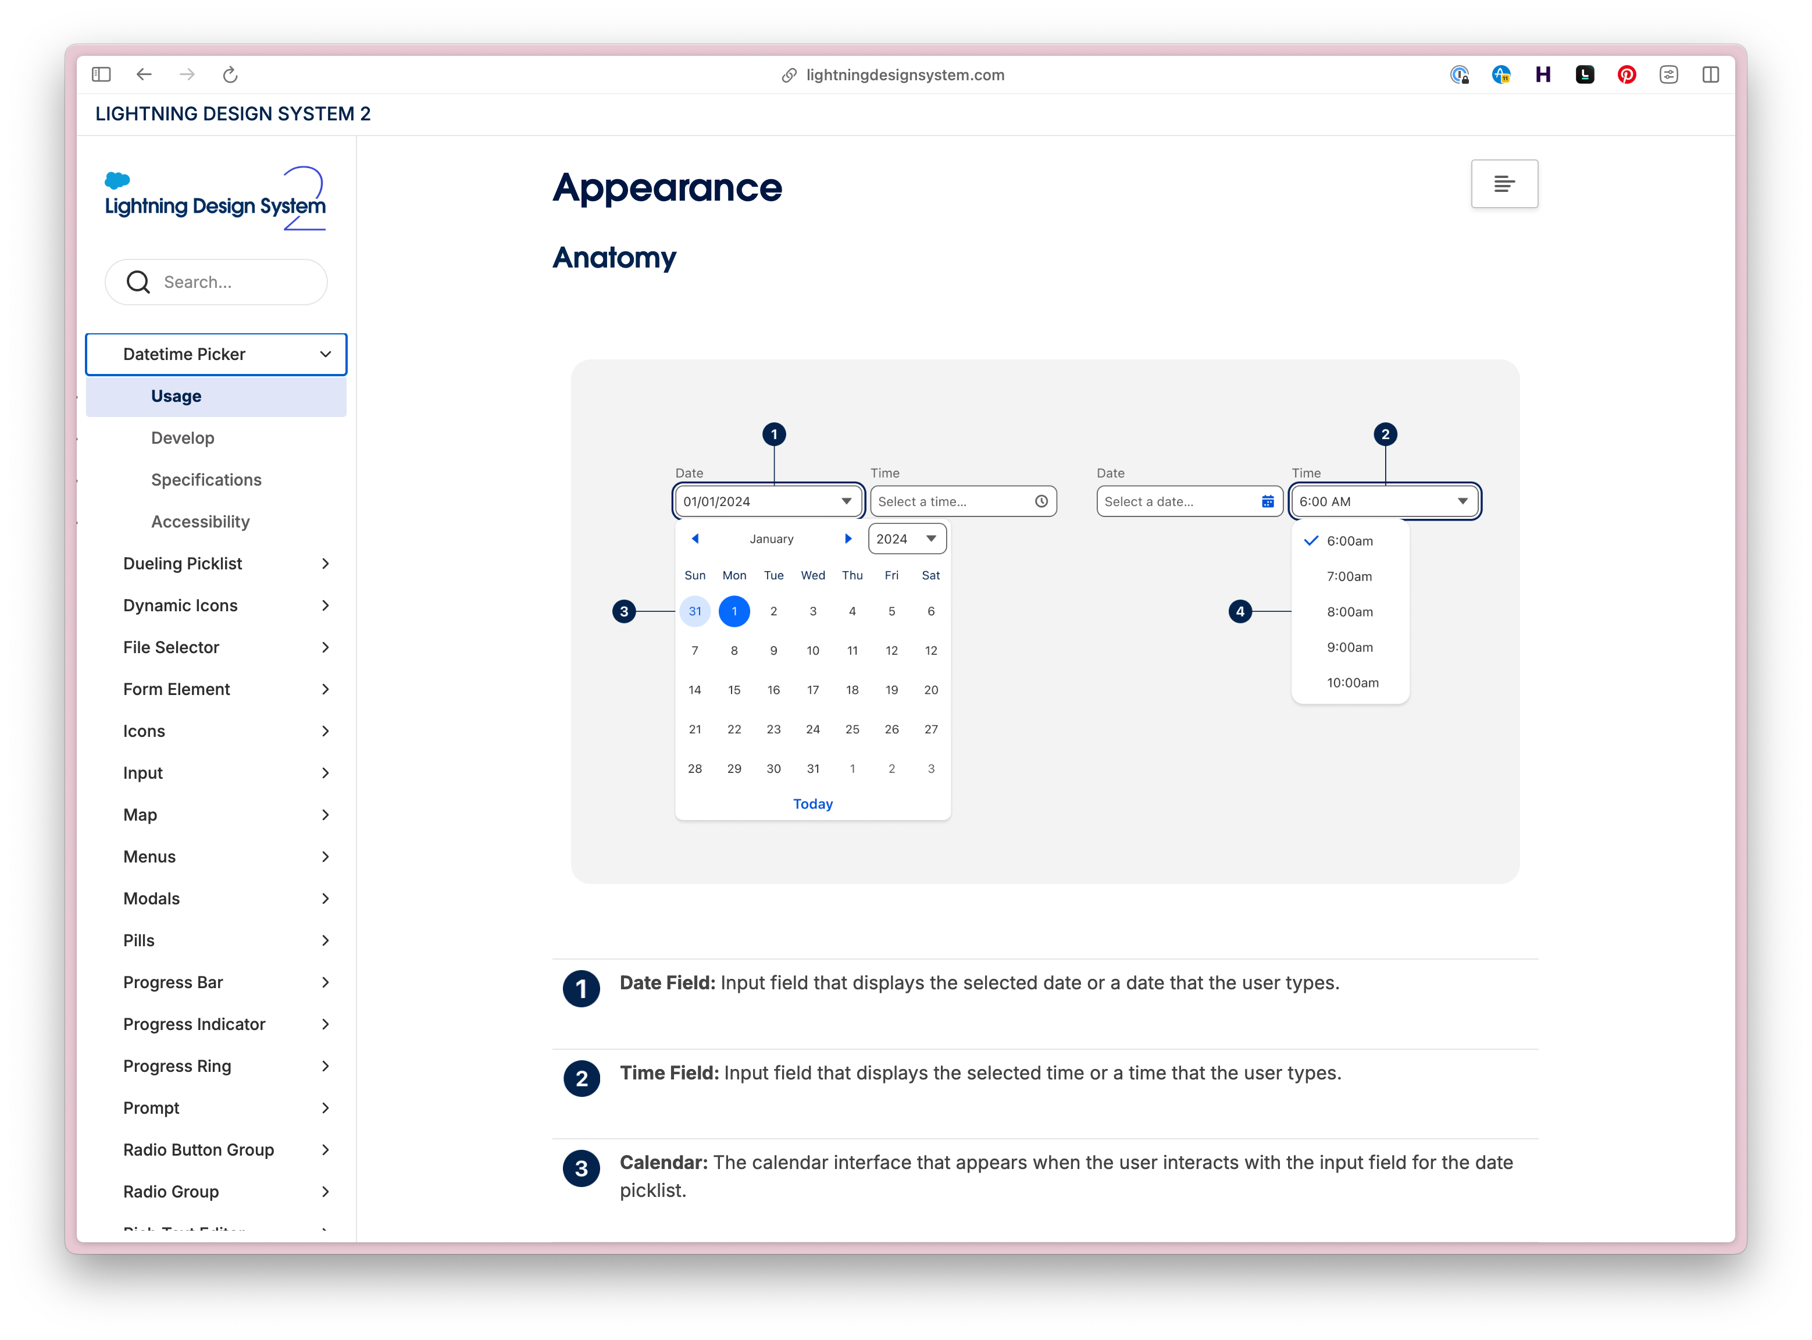1812x1340 pixels.
Task: Click the "January" month label
Action: (771, 539)
